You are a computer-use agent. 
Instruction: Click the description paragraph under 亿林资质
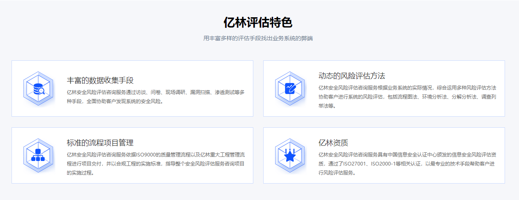coord(407,163)
